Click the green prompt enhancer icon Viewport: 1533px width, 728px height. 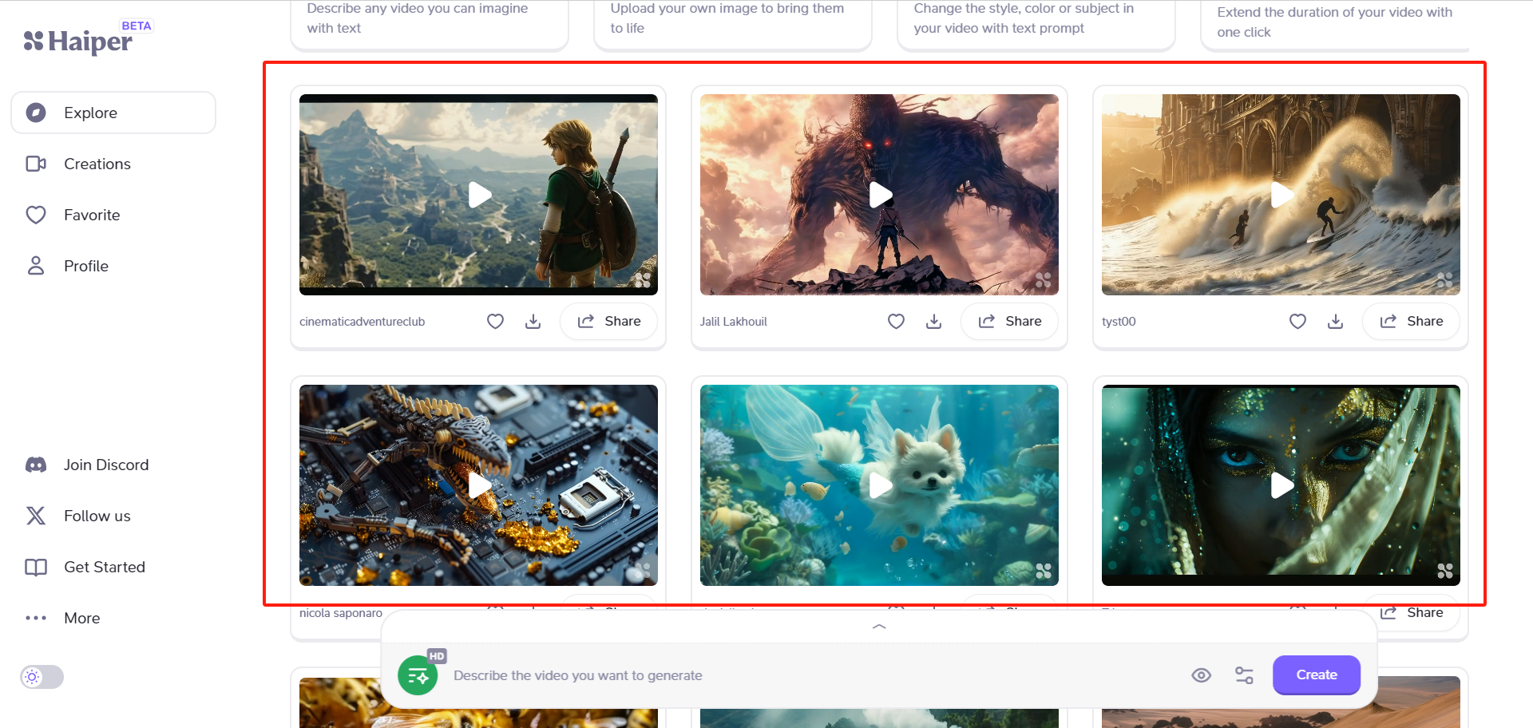pos(418,675)
